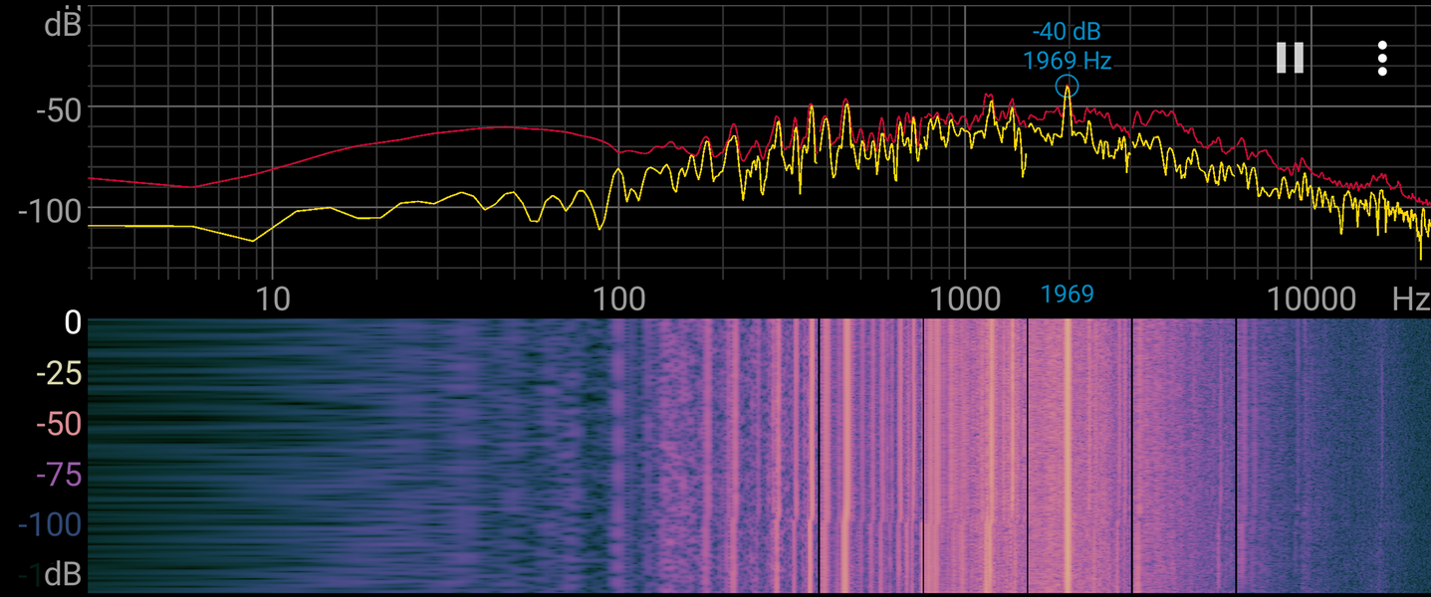1431x597 pixels.
Task: Tap the 100 Hz frequency axis tick
Action: pos(618,298)
